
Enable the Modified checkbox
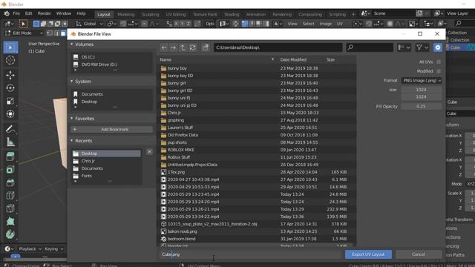coord(439,71)
